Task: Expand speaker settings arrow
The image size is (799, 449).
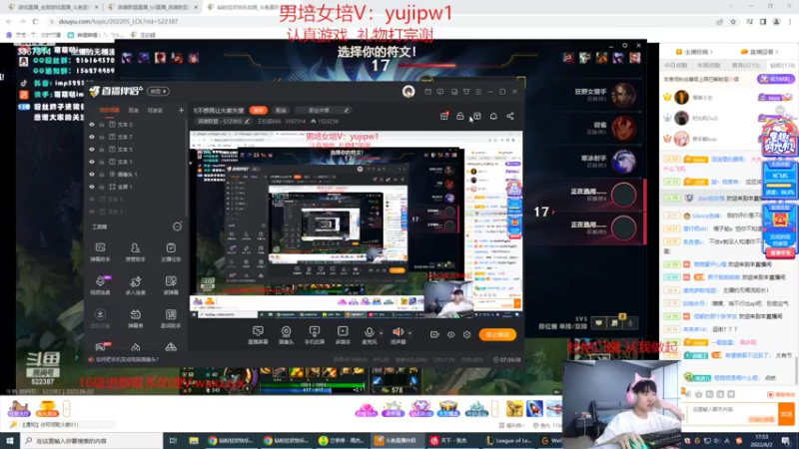Action: click(x=409, y=333)
